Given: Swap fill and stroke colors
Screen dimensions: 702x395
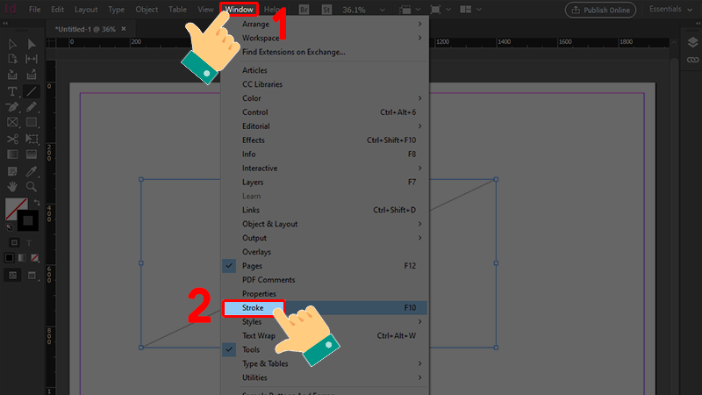Looking at the screenshot, I should click(x=37, y=203).
